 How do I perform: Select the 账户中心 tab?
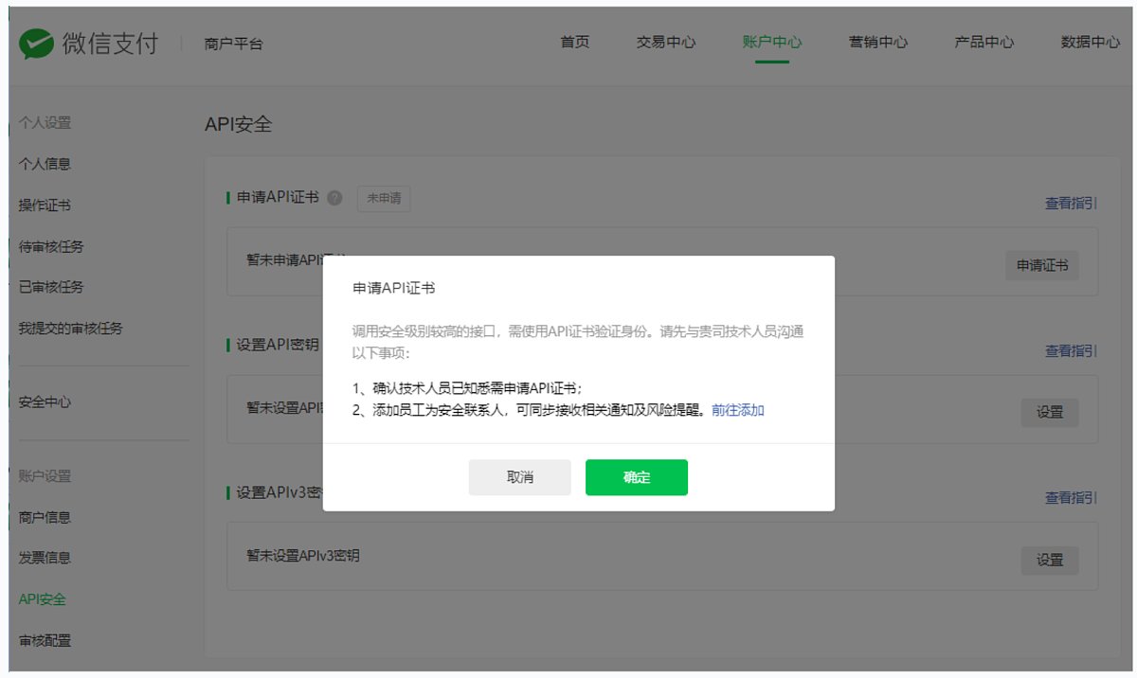click(x=772, y=43)
